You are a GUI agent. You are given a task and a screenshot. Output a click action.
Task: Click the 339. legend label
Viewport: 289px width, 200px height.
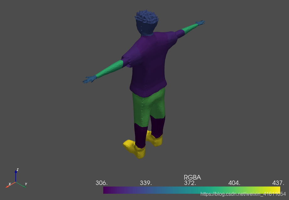[146, 183]
